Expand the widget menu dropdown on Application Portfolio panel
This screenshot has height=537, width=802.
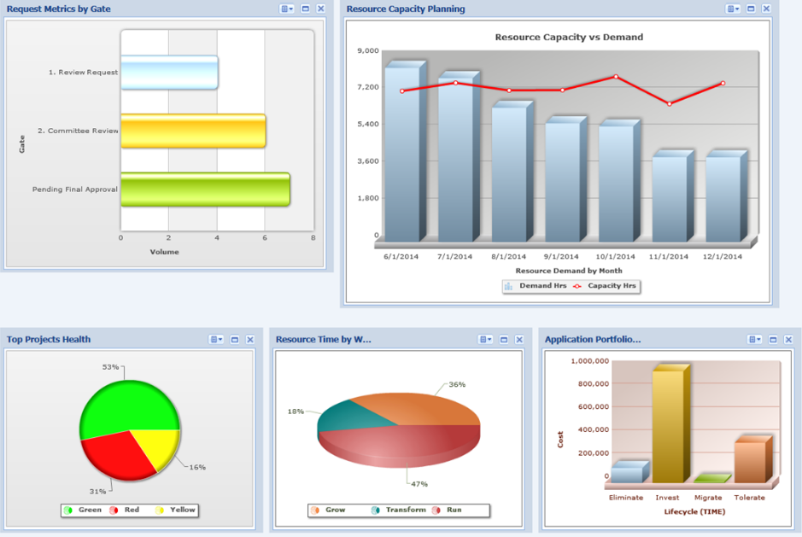click(758, 339)
